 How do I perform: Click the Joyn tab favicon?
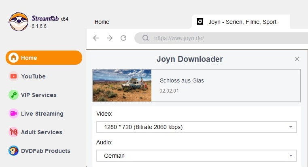200,21
